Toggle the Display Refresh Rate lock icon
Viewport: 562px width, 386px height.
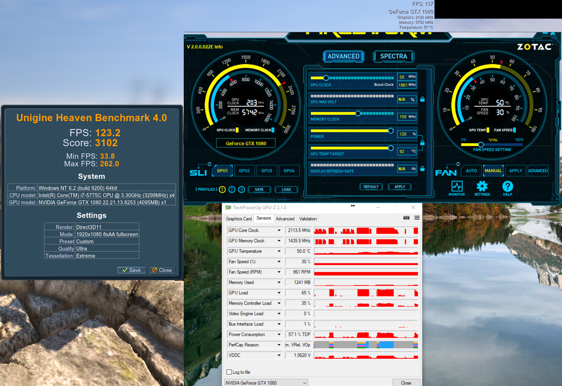(x=422, y=168)
